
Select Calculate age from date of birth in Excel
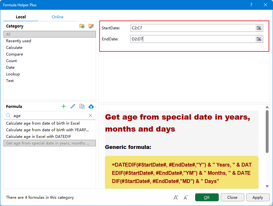[x=49, y=123]
